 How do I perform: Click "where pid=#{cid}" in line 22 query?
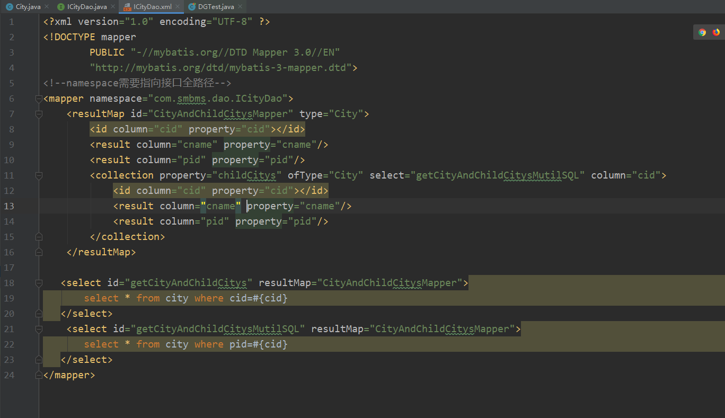tap(241, 344)
